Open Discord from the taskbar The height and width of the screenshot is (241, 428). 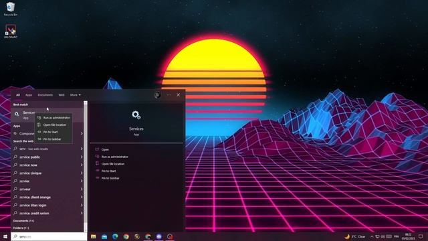(159, 236)
